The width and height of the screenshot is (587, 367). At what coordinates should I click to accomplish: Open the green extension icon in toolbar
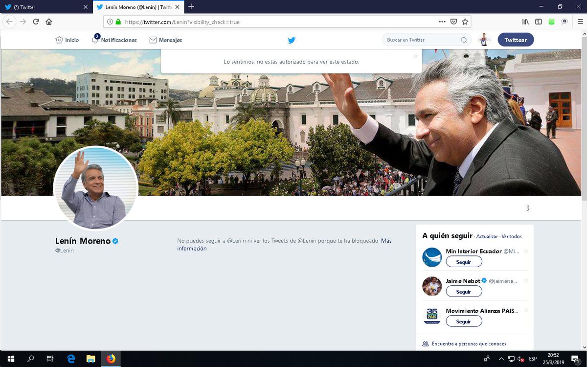tap(552, 22)
